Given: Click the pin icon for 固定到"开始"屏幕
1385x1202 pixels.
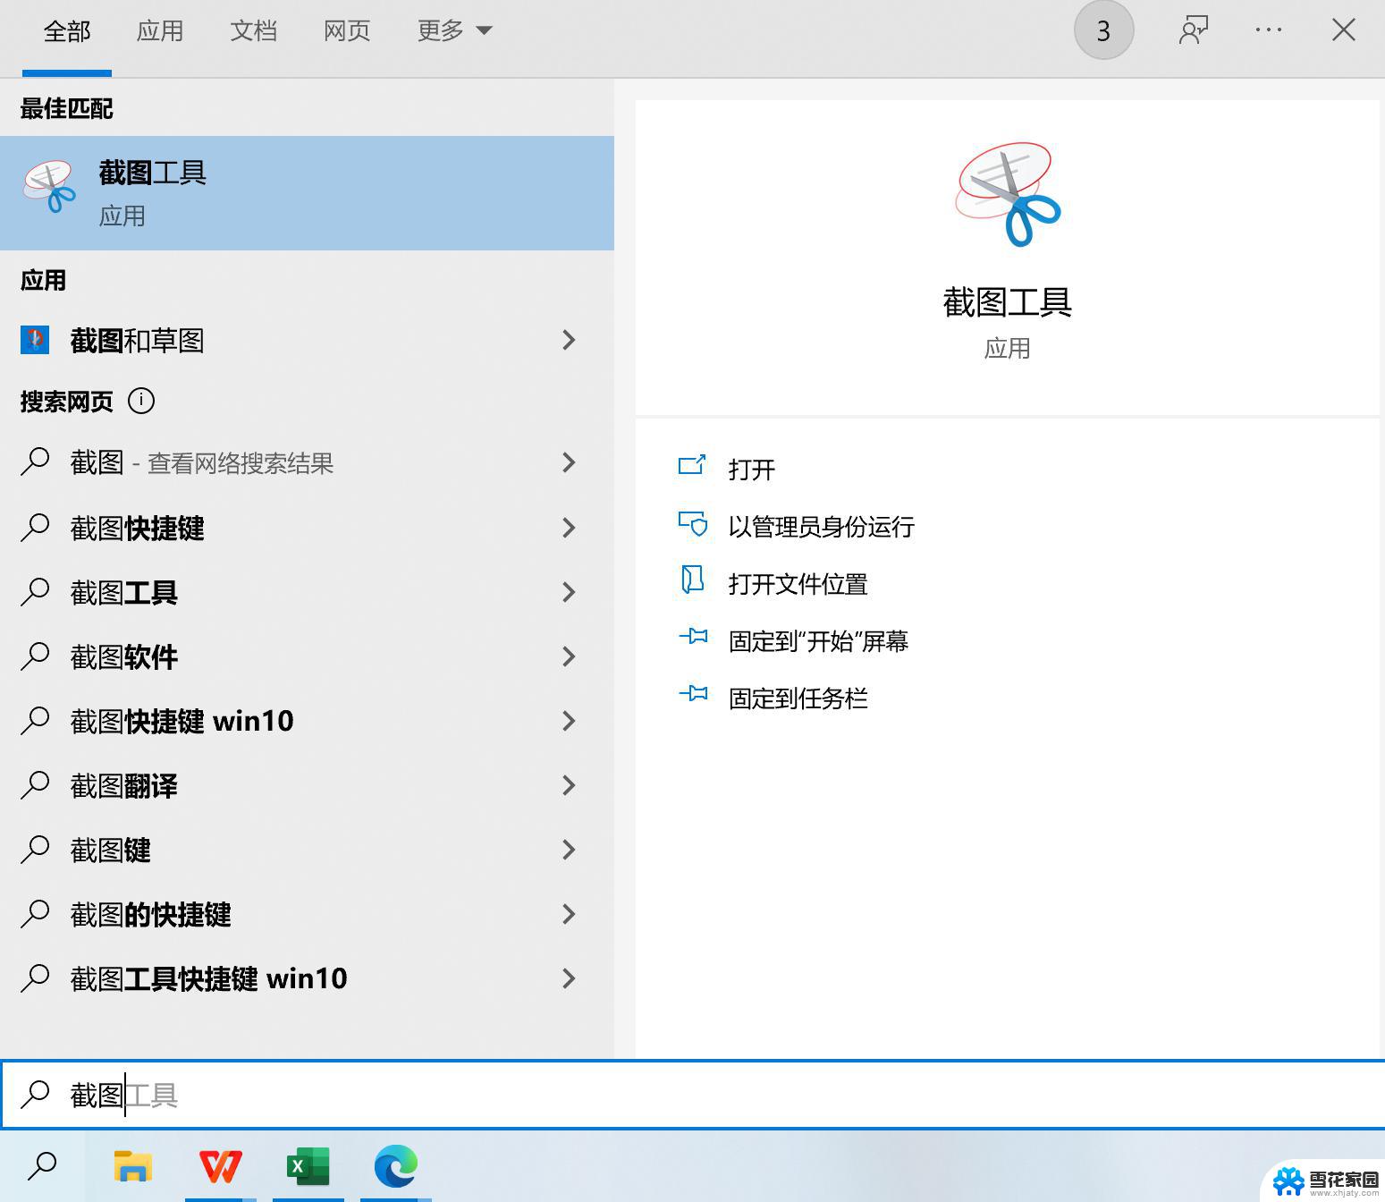Looking at the screenshot, I should (693, 637).
